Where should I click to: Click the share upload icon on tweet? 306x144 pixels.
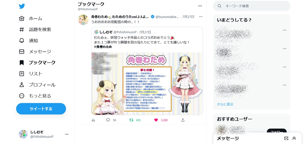(183, 120)
